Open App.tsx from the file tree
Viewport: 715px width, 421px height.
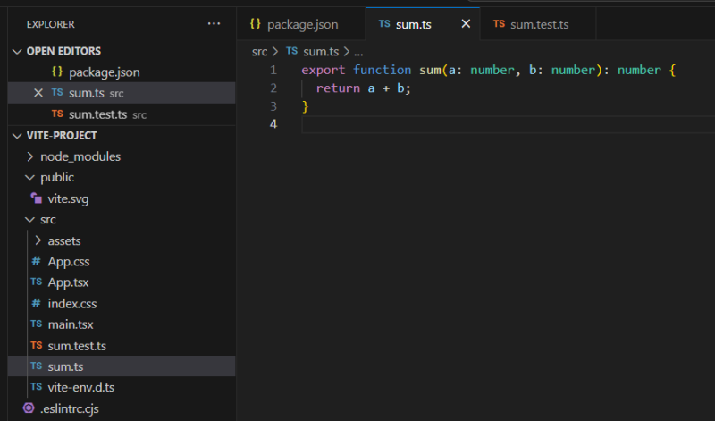69,282
